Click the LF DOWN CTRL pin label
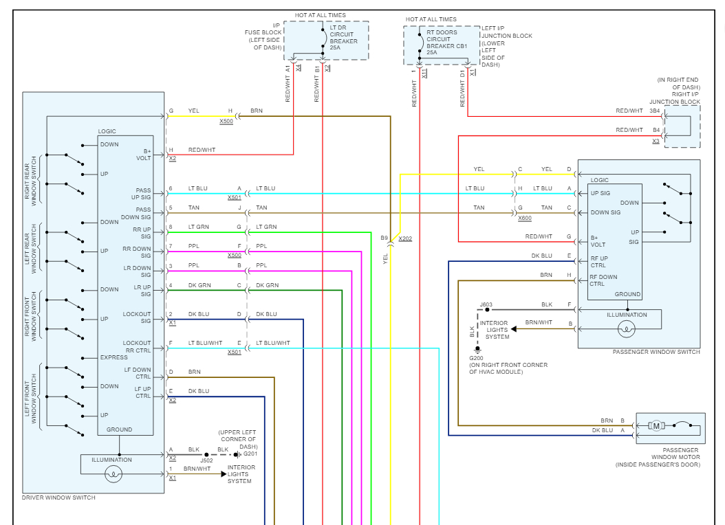 [138, 373]
